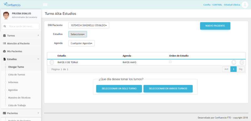Click the Mis Pacientes briefcase icon
Screen dimensions: 251x121
click(x=4, y=51)
